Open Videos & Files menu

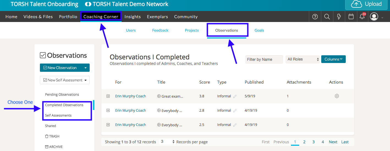(38, 17)
